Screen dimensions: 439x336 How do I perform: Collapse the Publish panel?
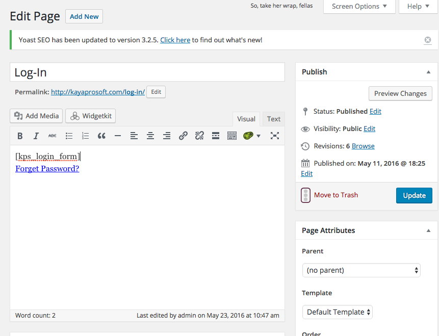click(428, 72)
